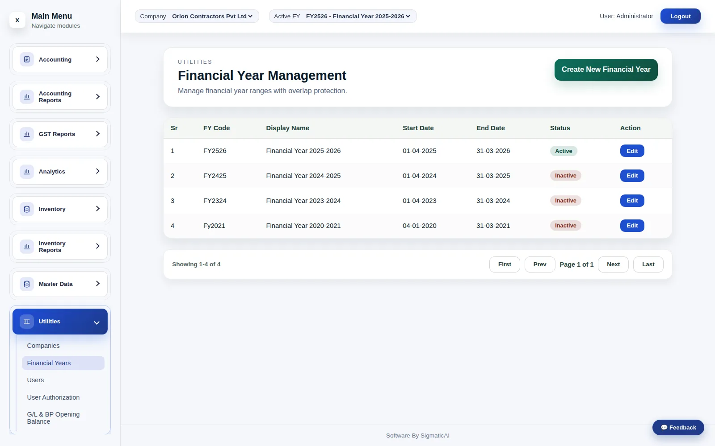Go to Next page
The width and height of the screenshot is (715, 446).
click(613, 264)
